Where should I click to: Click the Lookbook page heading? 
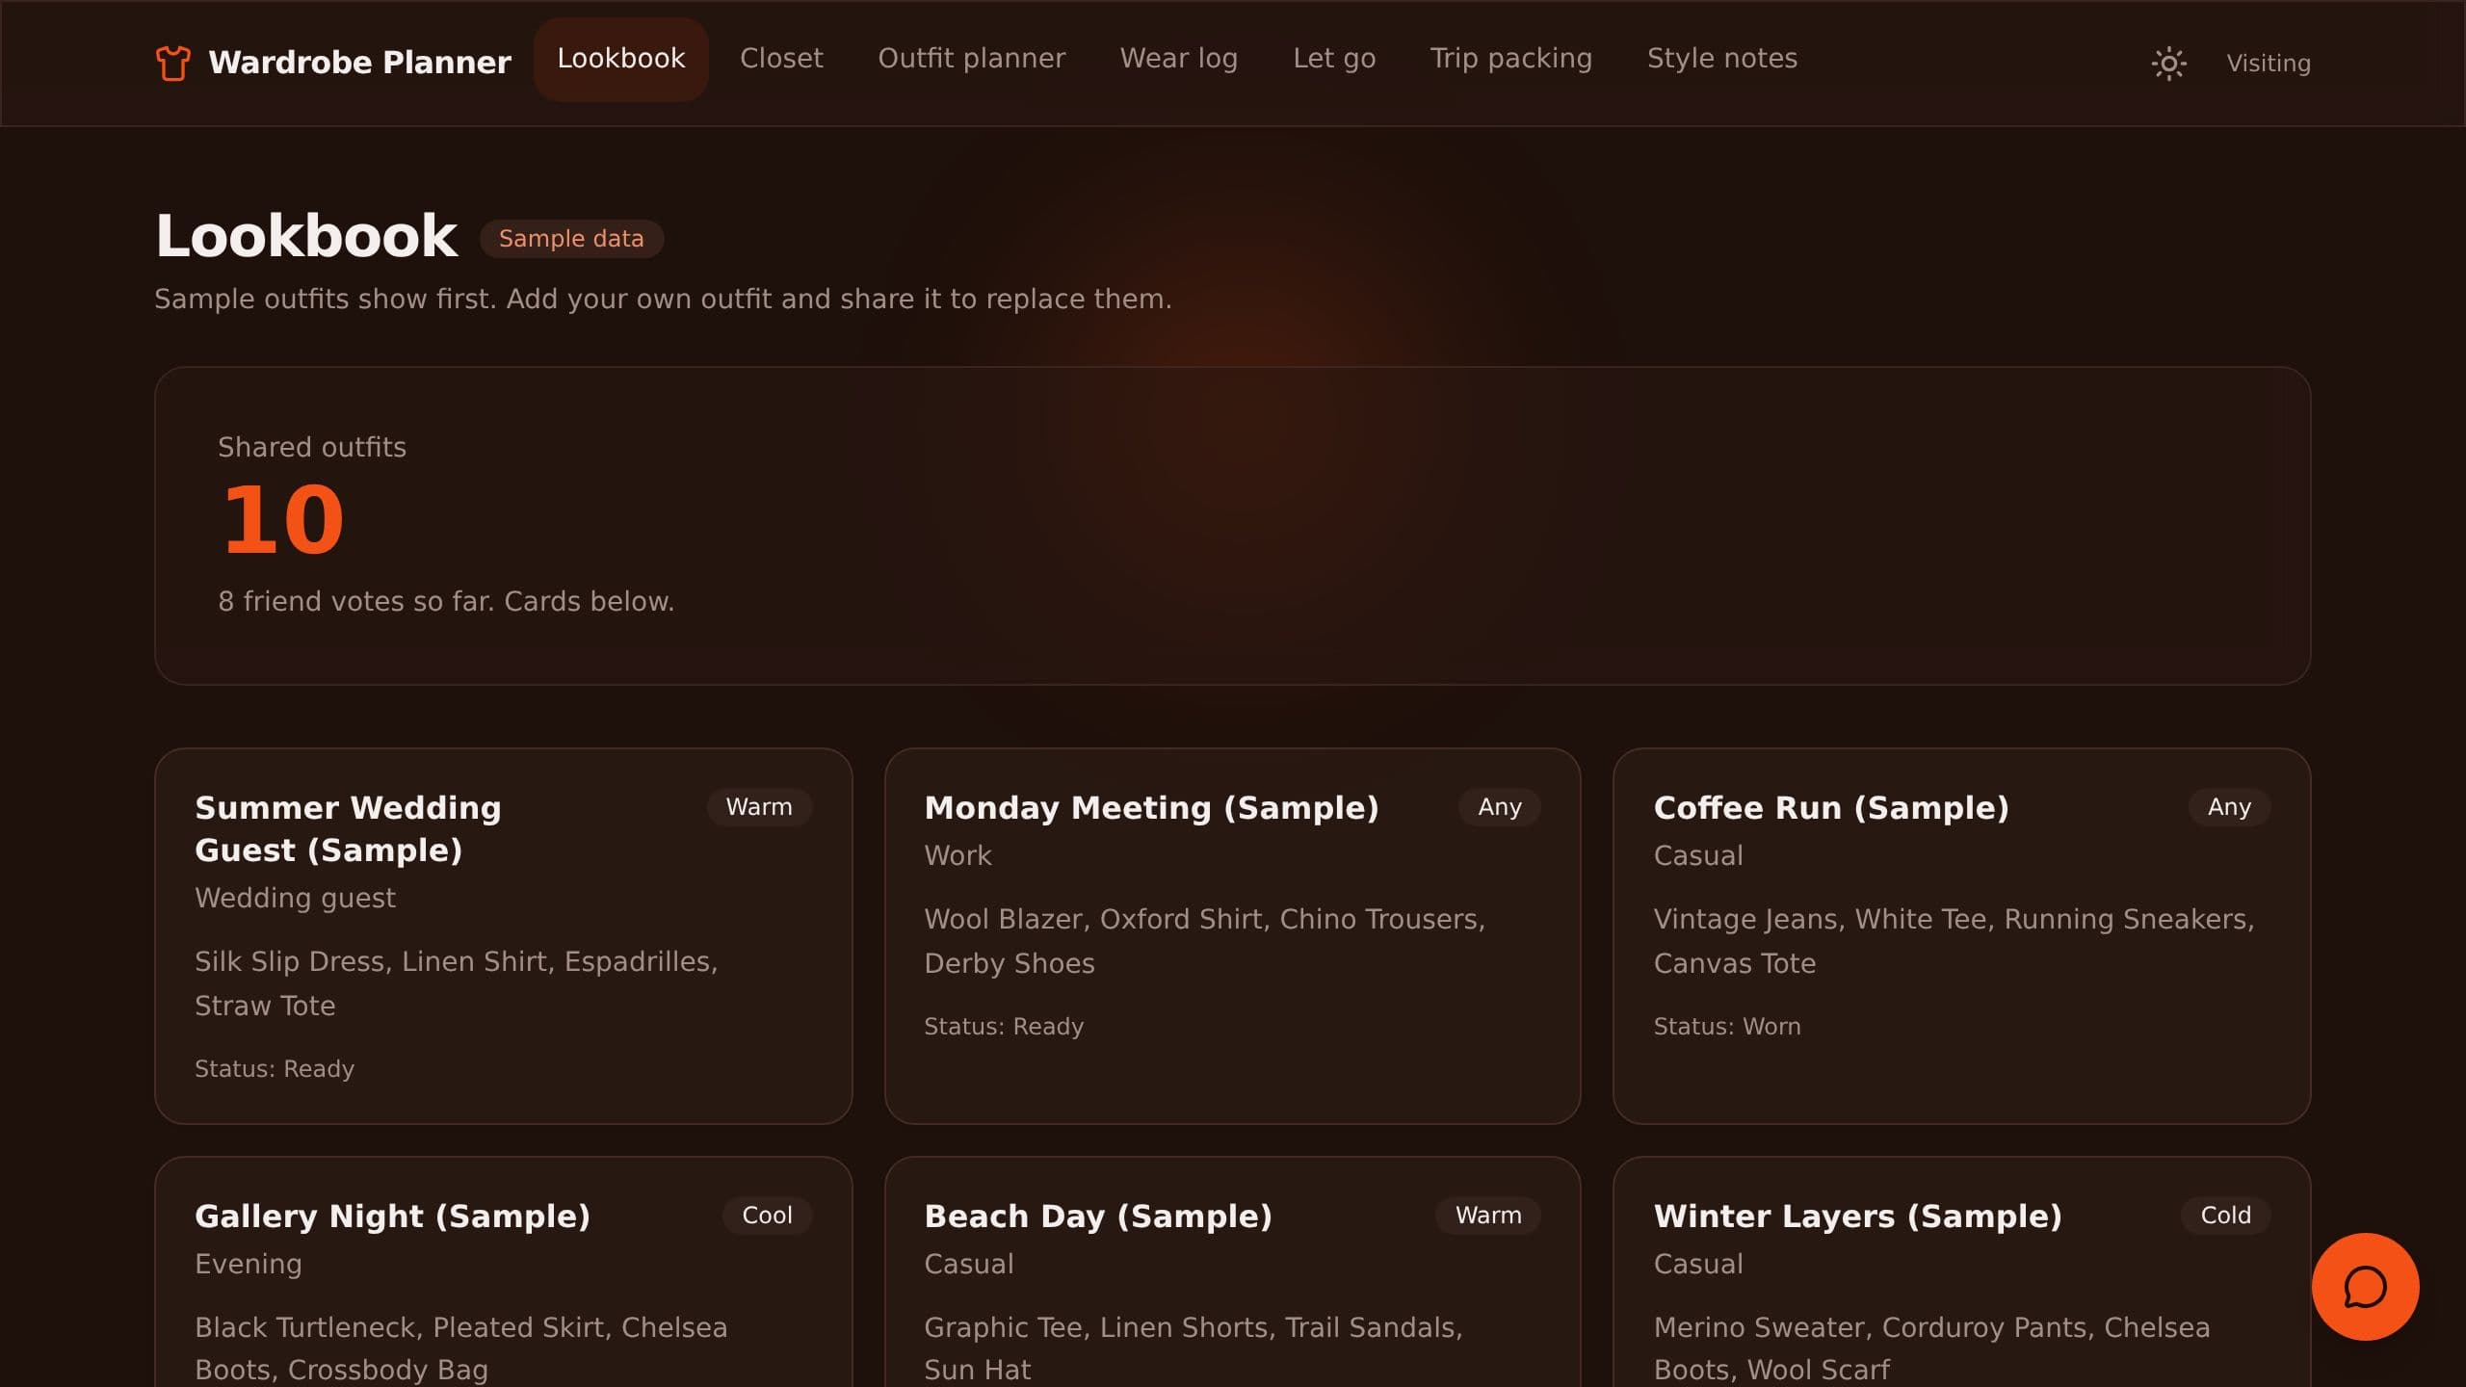point(306,236)
